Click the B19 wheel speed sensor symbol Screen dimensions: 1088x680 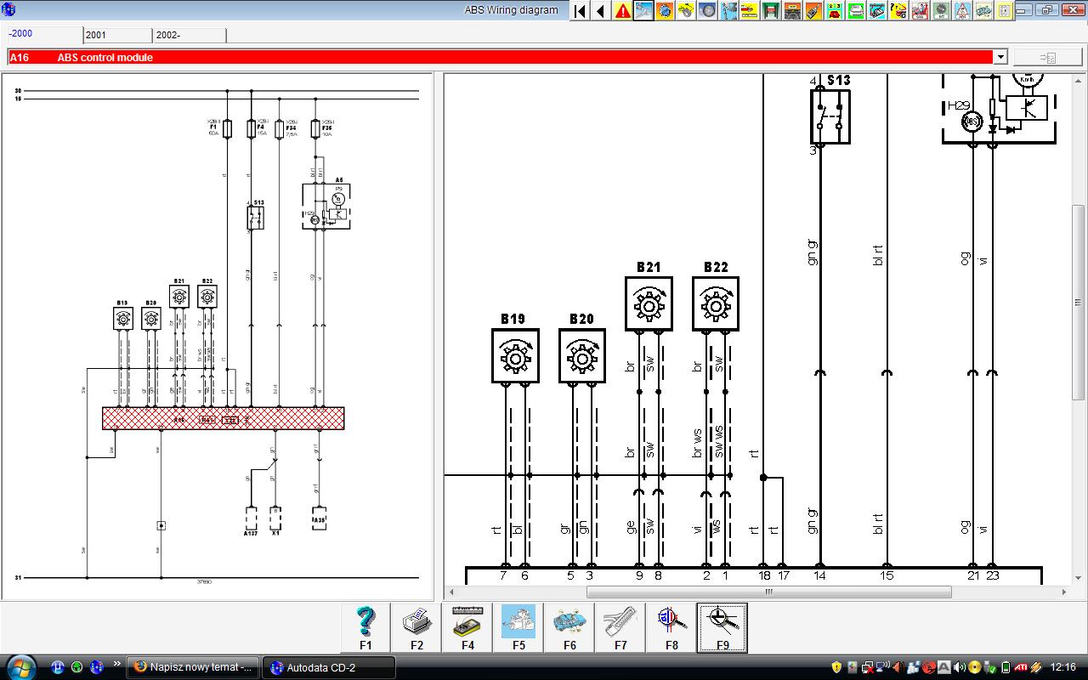point(515,357)
